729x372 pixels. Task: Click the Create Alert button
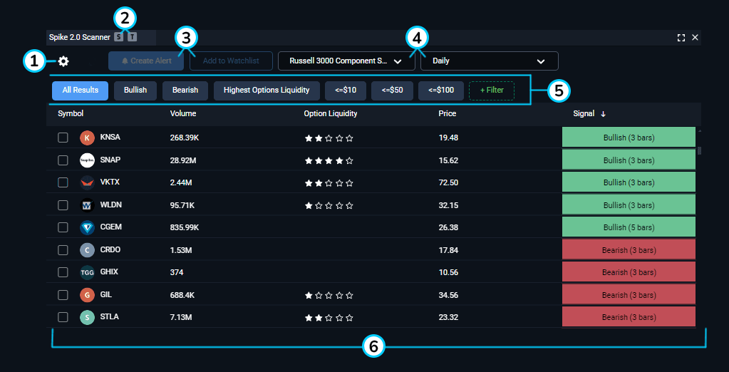tap(146, 61)
